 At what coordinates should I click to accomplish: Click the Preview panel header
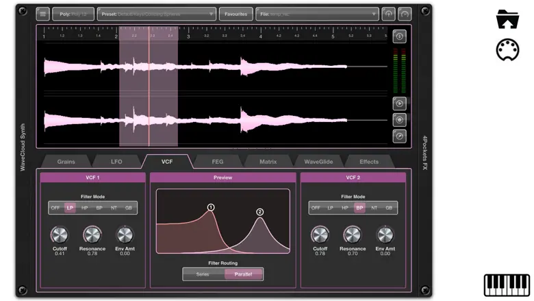click(x=222, y=178)
